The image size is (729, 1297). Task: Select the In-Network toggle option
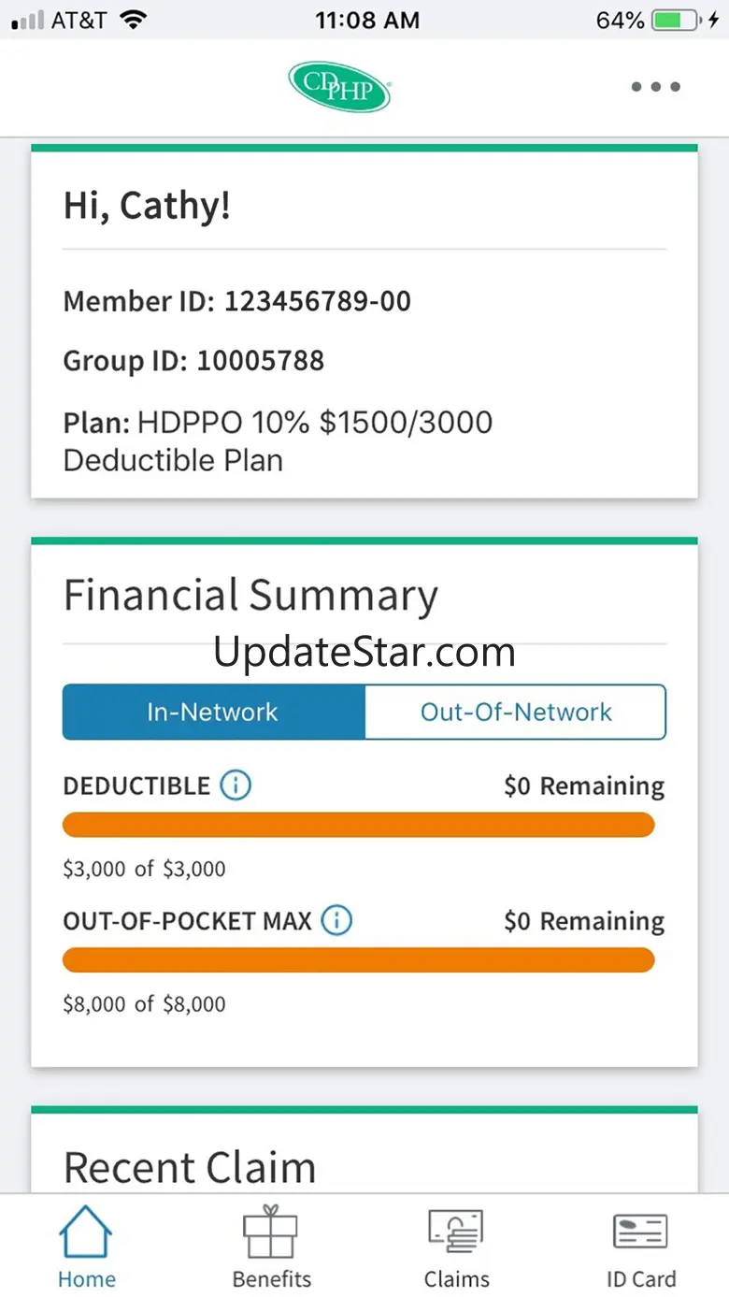click(x=213, y=712)
